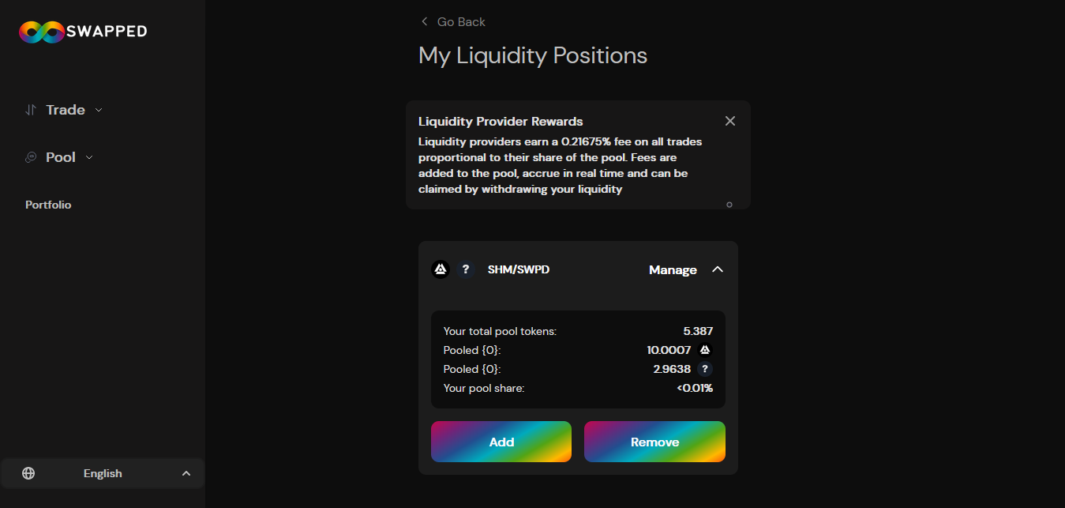
Task: Go Back to the previous page
Action: [x=453, y=21]
